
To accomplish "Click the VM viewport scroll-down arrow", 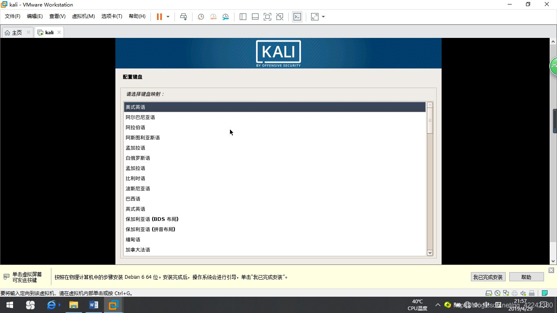I will pos(553,261).
